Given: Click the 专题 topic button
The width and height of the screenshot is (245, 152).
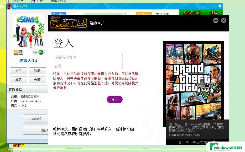Looking at the screenshot, I should coord(38,80).
